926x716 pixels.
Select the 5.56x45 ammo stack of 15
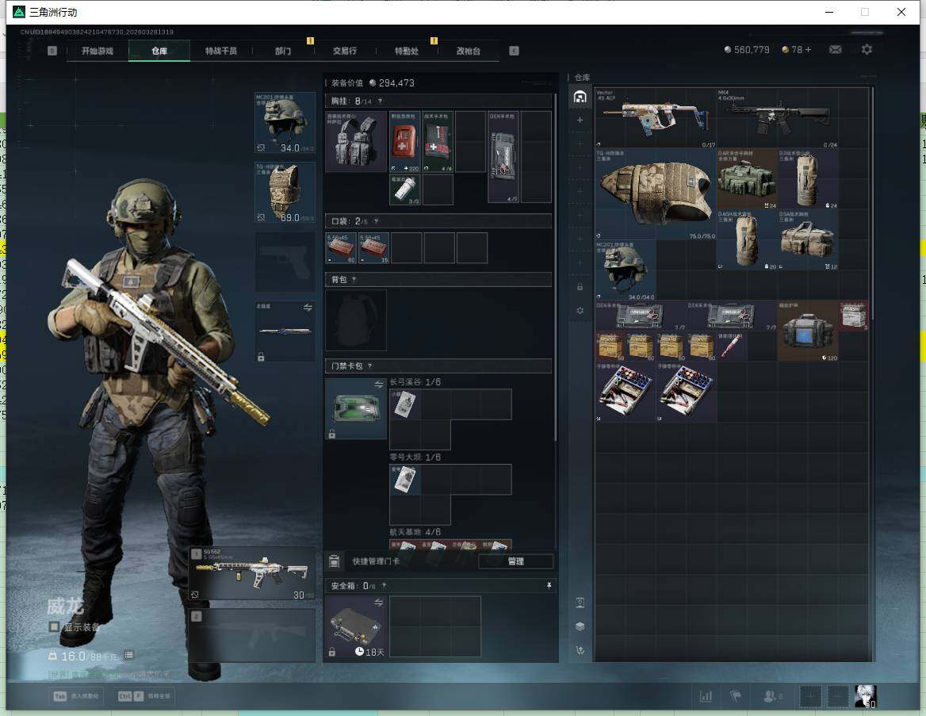pyautogui.click(x=374, y=247)
